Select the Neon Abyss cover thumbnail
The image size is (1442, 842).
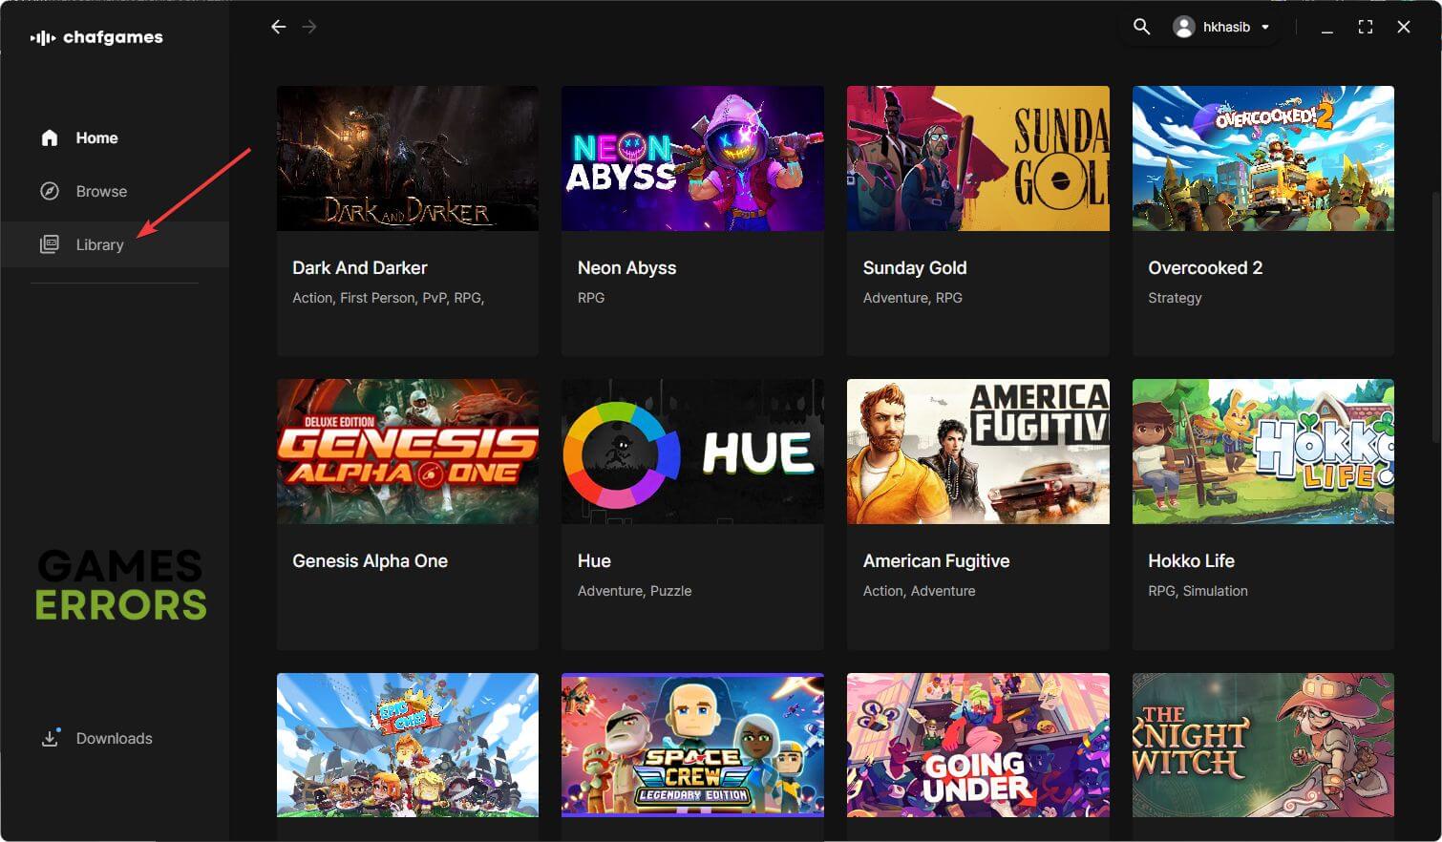coord(692,158)
